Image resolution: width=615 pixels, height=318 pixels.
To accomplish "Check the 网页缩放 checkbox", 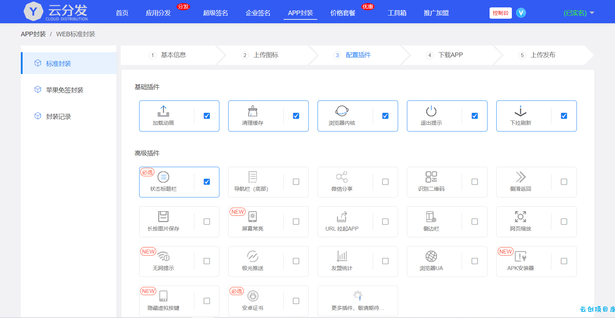I will tap(564, 221).
